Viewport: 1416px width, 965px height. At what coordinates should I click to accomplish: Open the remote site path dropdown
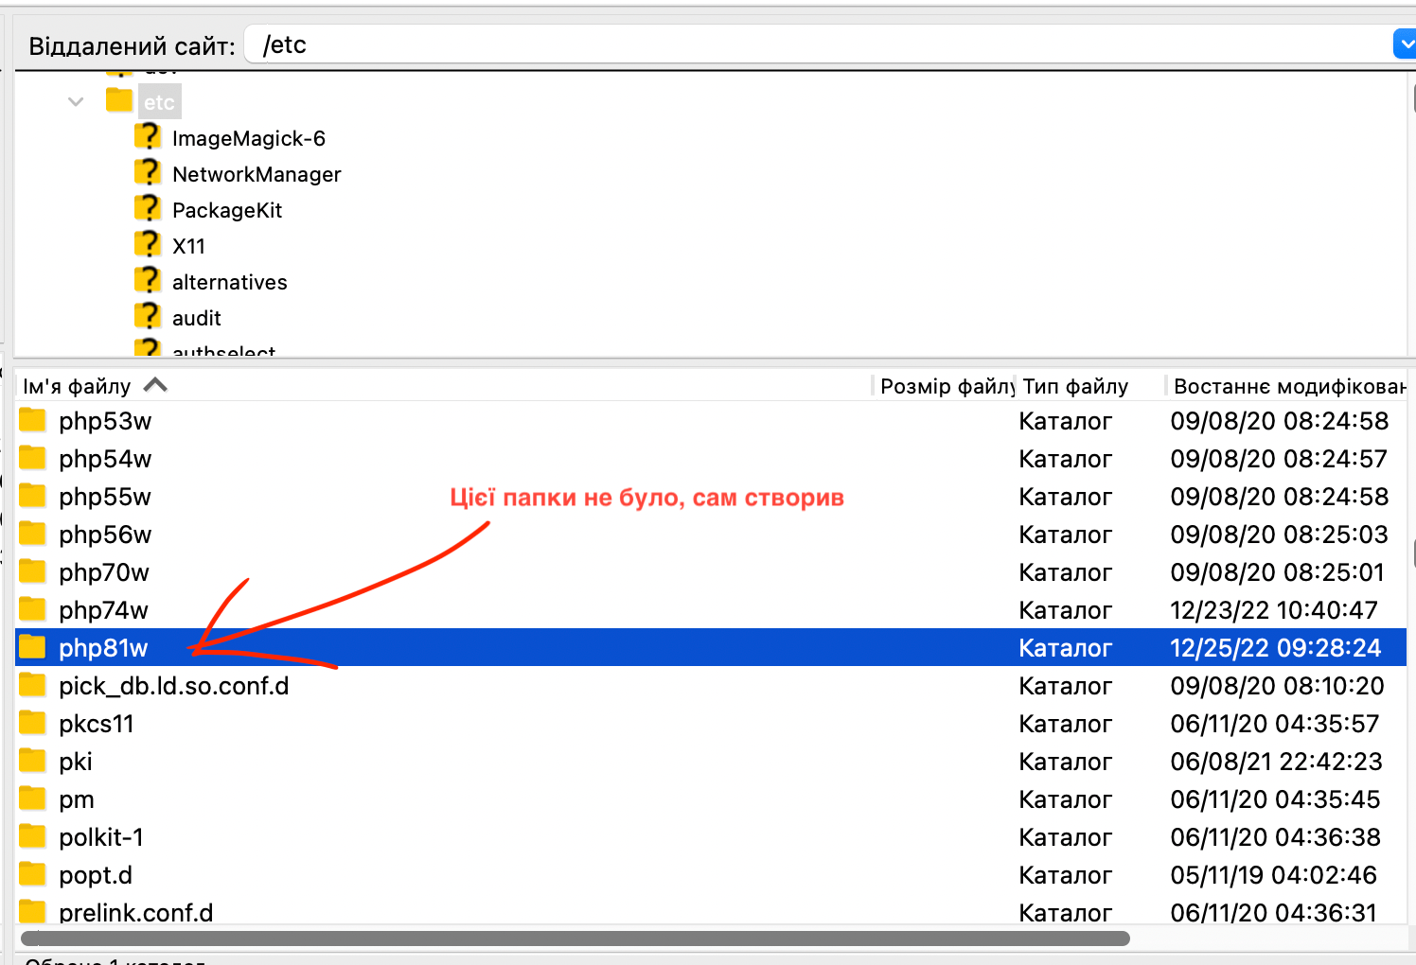click(1404, 44)
